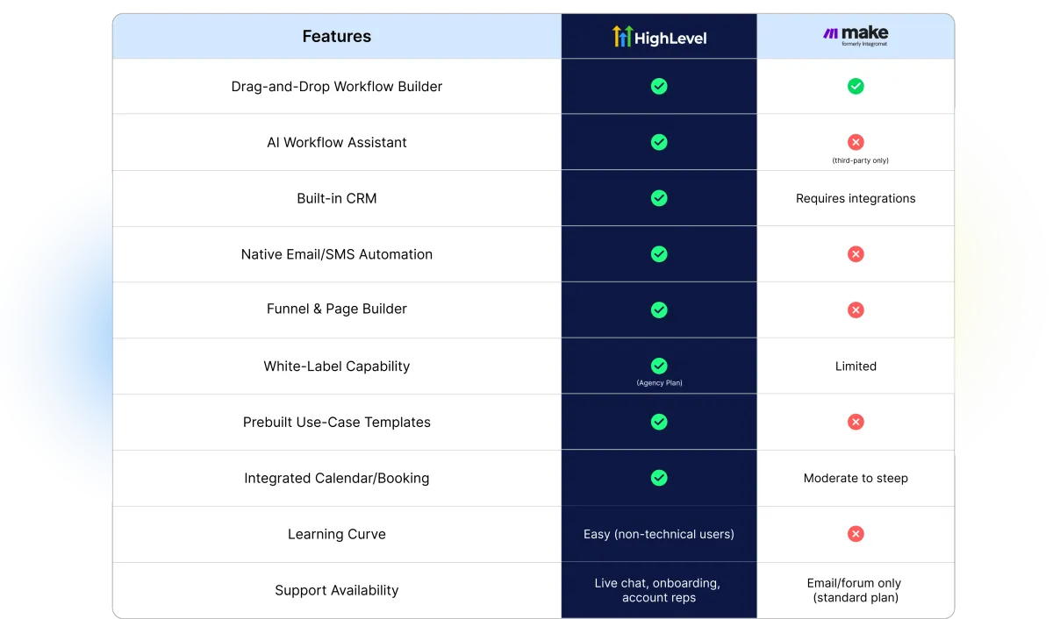The image size is (1053, 619).
Task: Click the "Limited" white-label cell
Action: click(x=856, y=366)
